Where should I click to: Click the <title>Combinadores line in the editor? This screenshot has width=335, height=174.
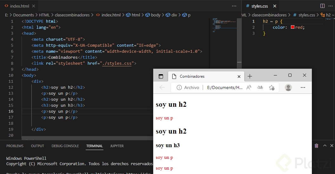point(64,57)
